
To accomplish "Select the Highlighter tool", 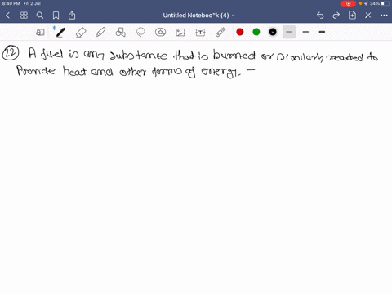I will (100, 33).
